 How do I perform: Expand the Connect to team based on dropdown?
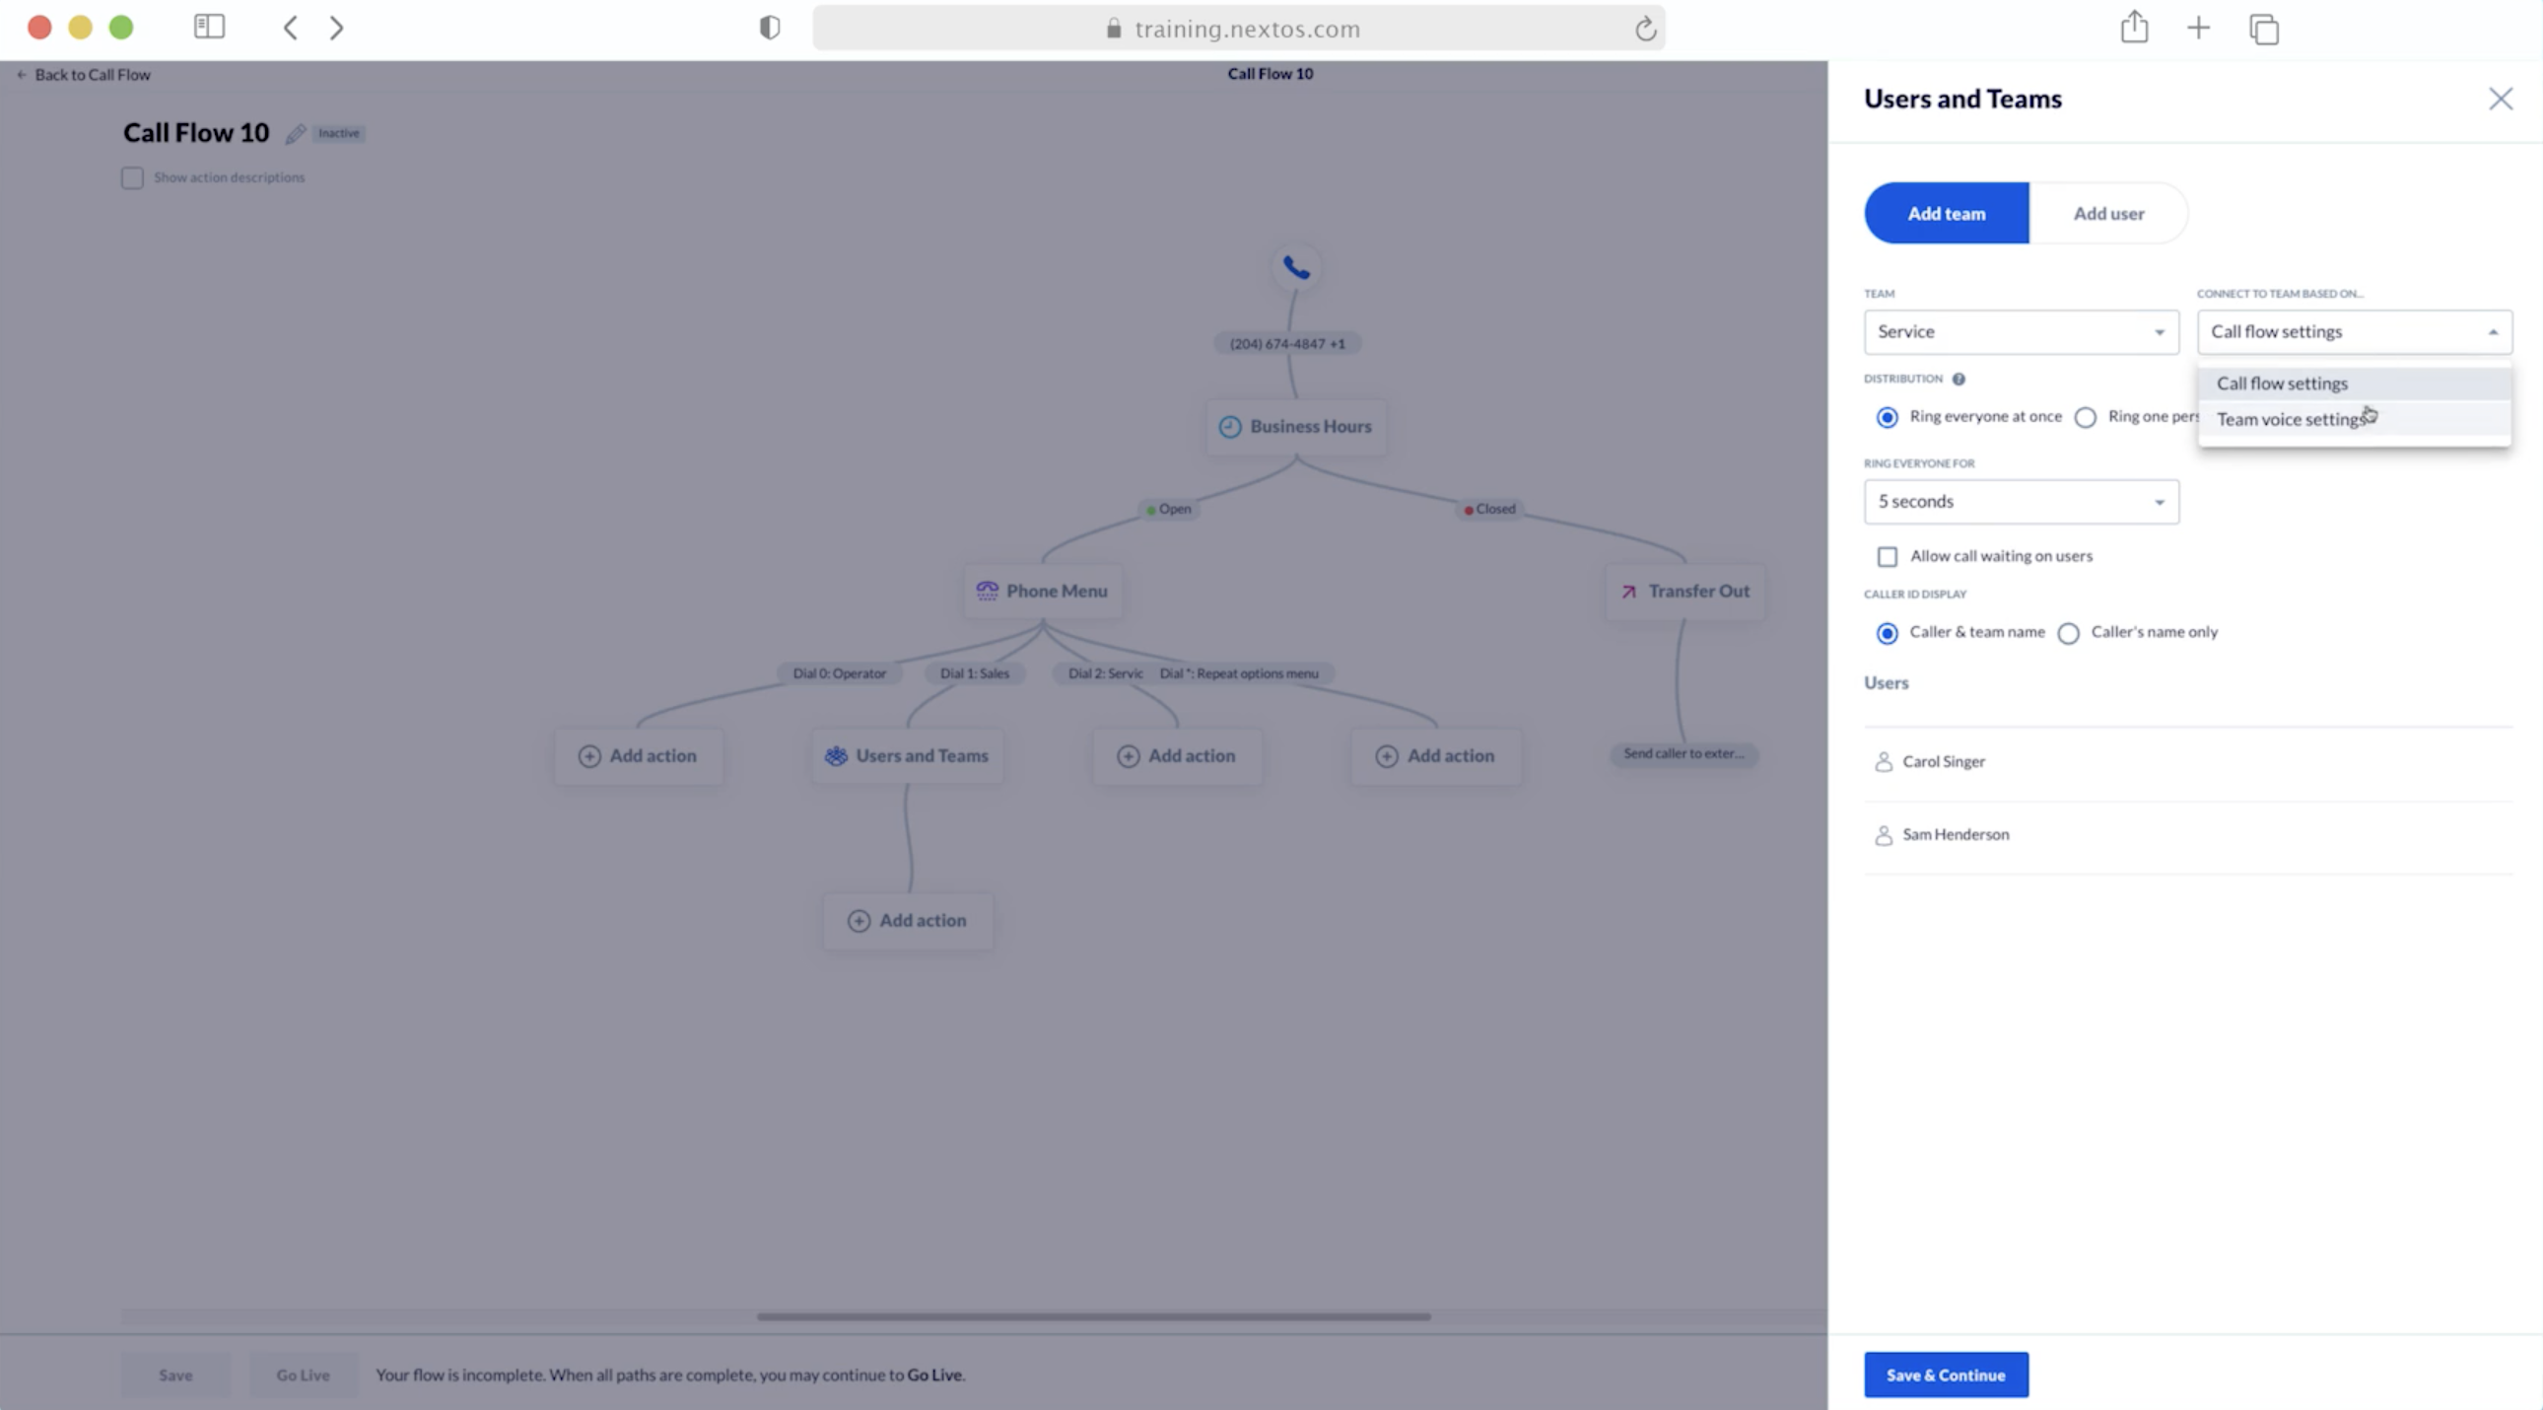[x=2352, y=330]
